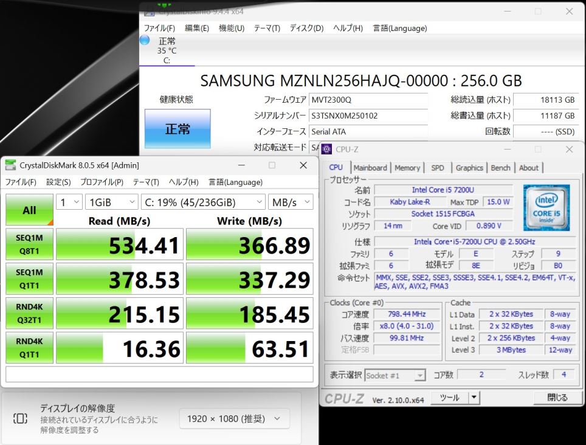Click the SEQ1M Q8T1 write result 366.89
Viewport: 586px width, 445px height.
pyautogui.click(x=250, y=244)
